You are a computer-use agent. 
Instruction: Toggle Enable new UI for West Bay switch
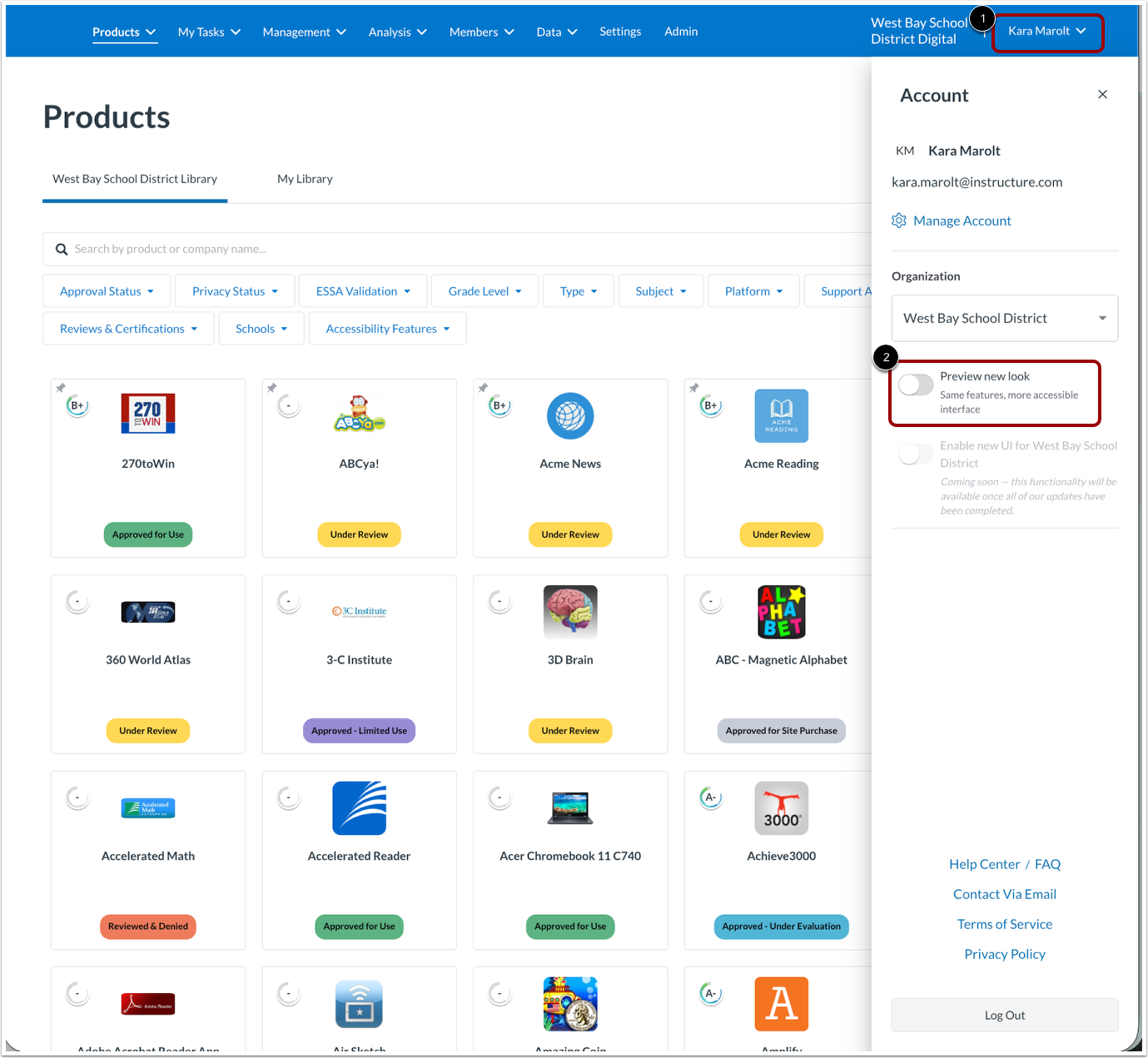click(x=916, y=454)
